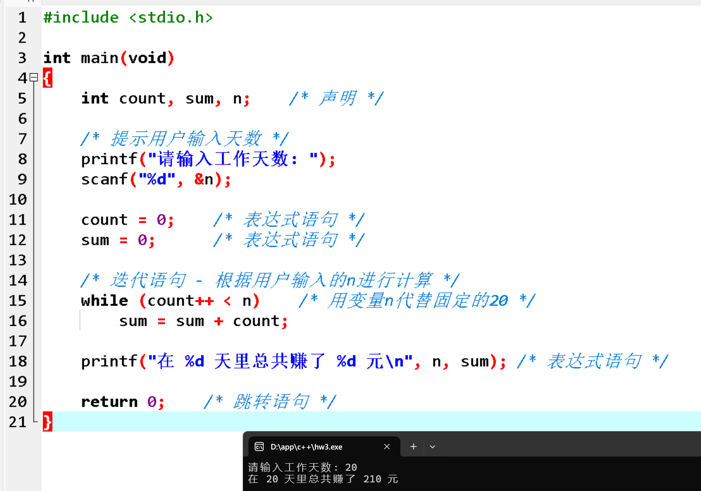The width and height of the screenshot is (701, 491).
Task: Click terminal output '请输入工作天数: 20'
Action: 303,467
